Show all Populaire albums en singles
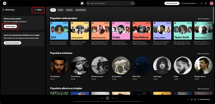215x104 pixels. pos(203,89)
